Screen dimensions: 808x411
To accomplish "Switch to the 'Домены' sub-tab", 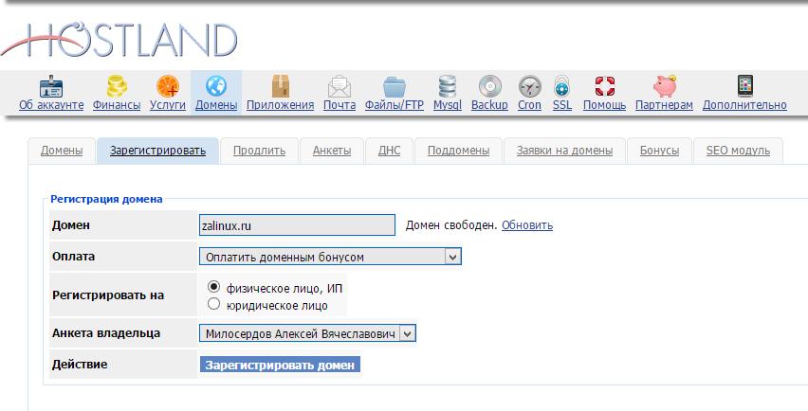I will click(62, 151).
